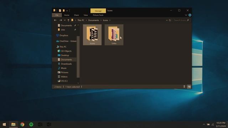228x128 pixels.
Task: Click the network icon in tray
Action: [213, 124]
